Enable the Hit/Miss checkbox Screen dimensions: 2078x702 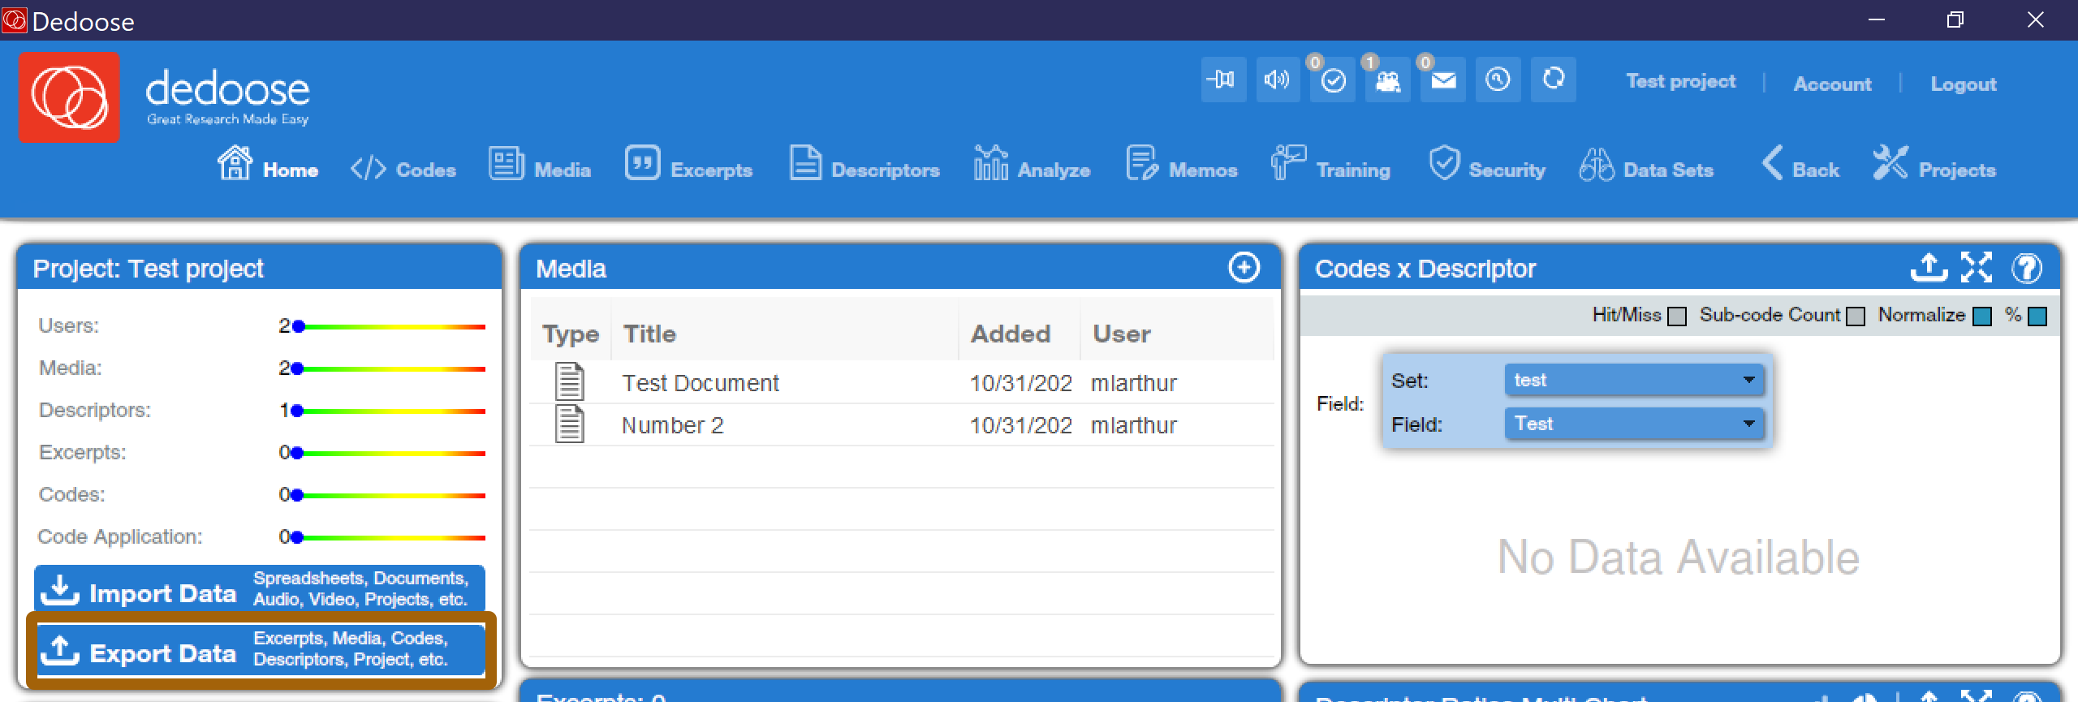[x=1677, y=317]
